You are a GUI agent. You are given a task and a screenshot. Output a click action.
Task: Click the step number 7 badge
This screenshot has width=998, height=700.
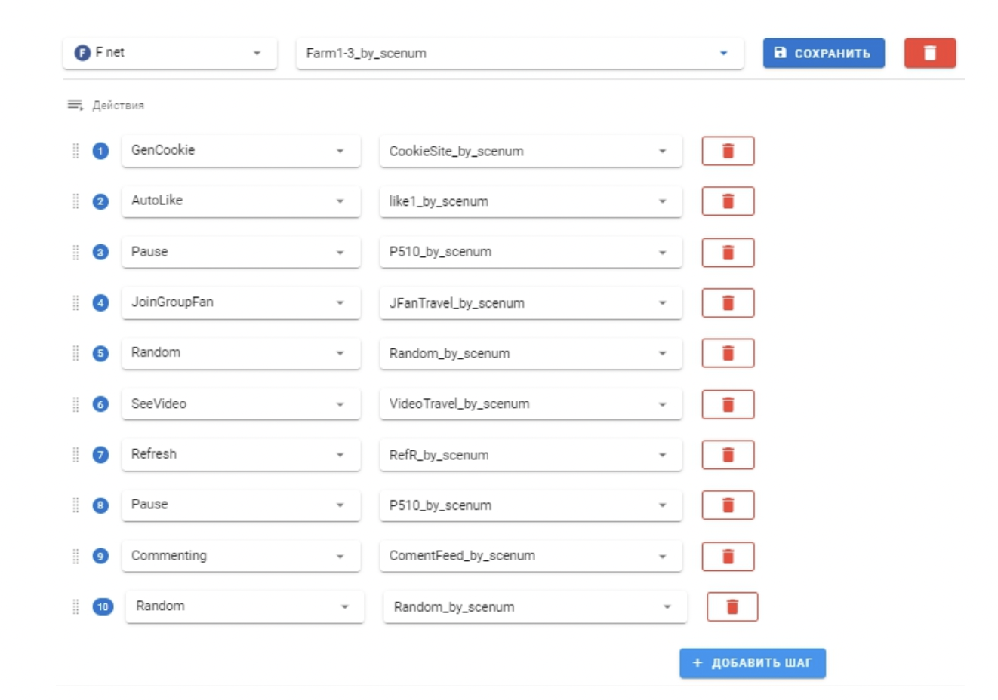(x=100, y=455)
